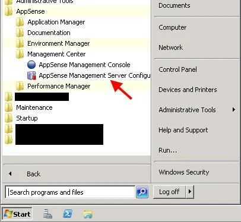Open Administrative Tools in right pane
241x222 pixels.
point(197,110)
